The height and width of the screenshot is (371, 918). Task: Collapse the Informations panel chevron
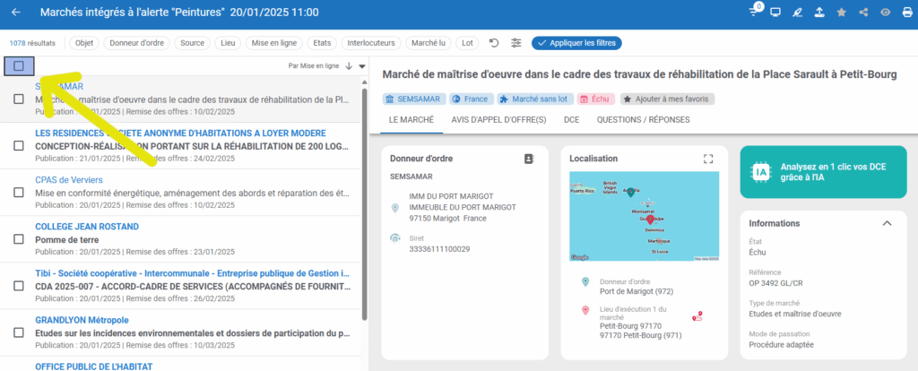888,223
